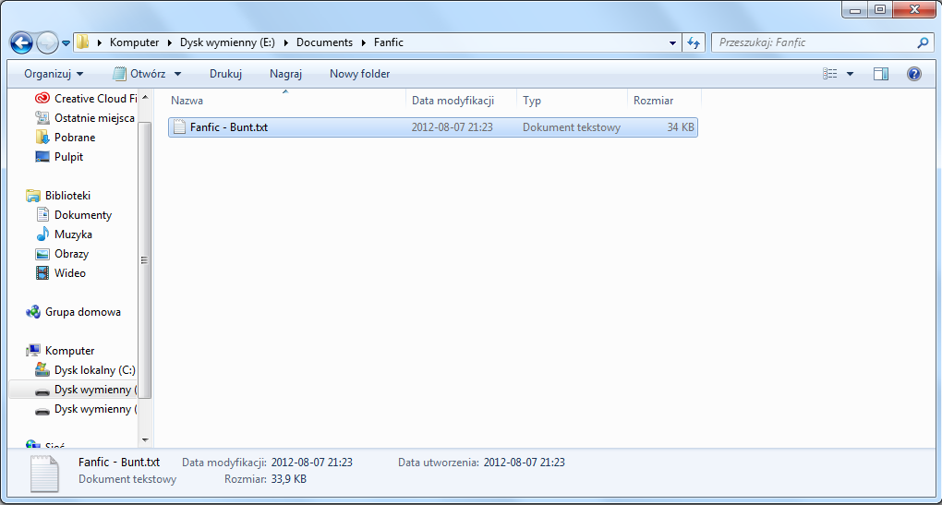Screen dimensions: 942x505
Task: Click Drukuj in the toolbar
Action: pos(226,74)
